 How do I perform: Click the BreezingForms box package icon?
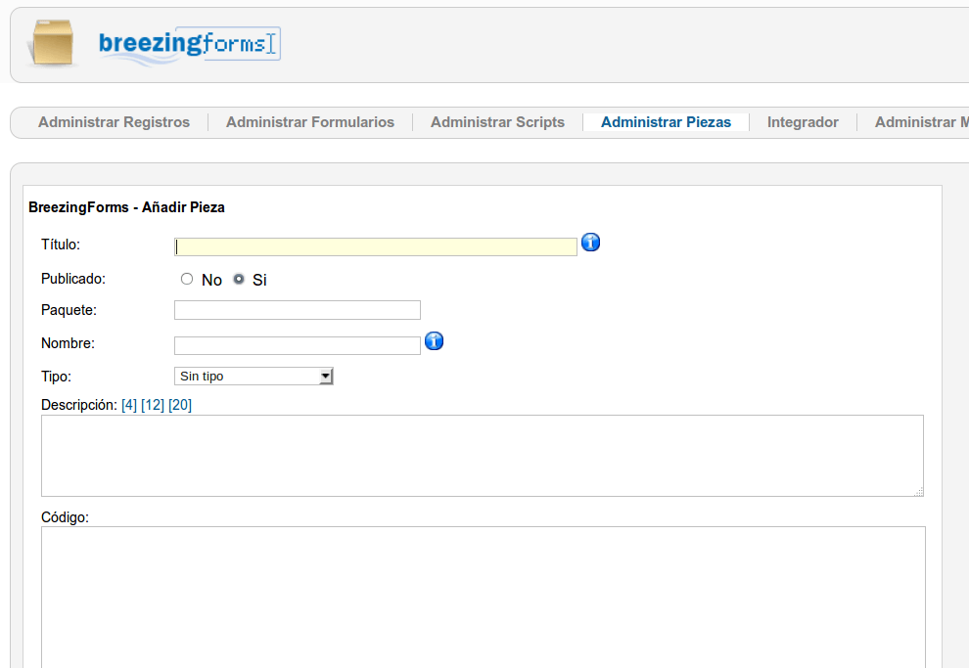click(53, 43)
